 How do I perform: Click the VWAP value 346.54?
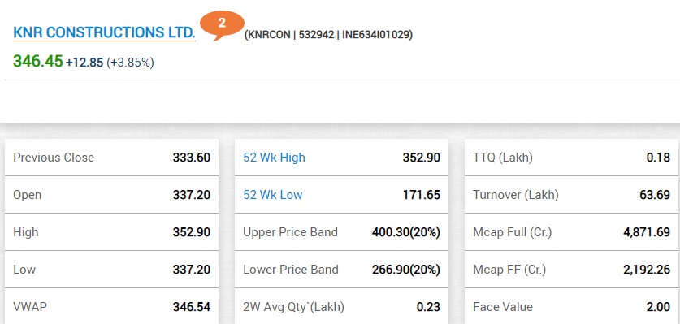pos(191,307)
